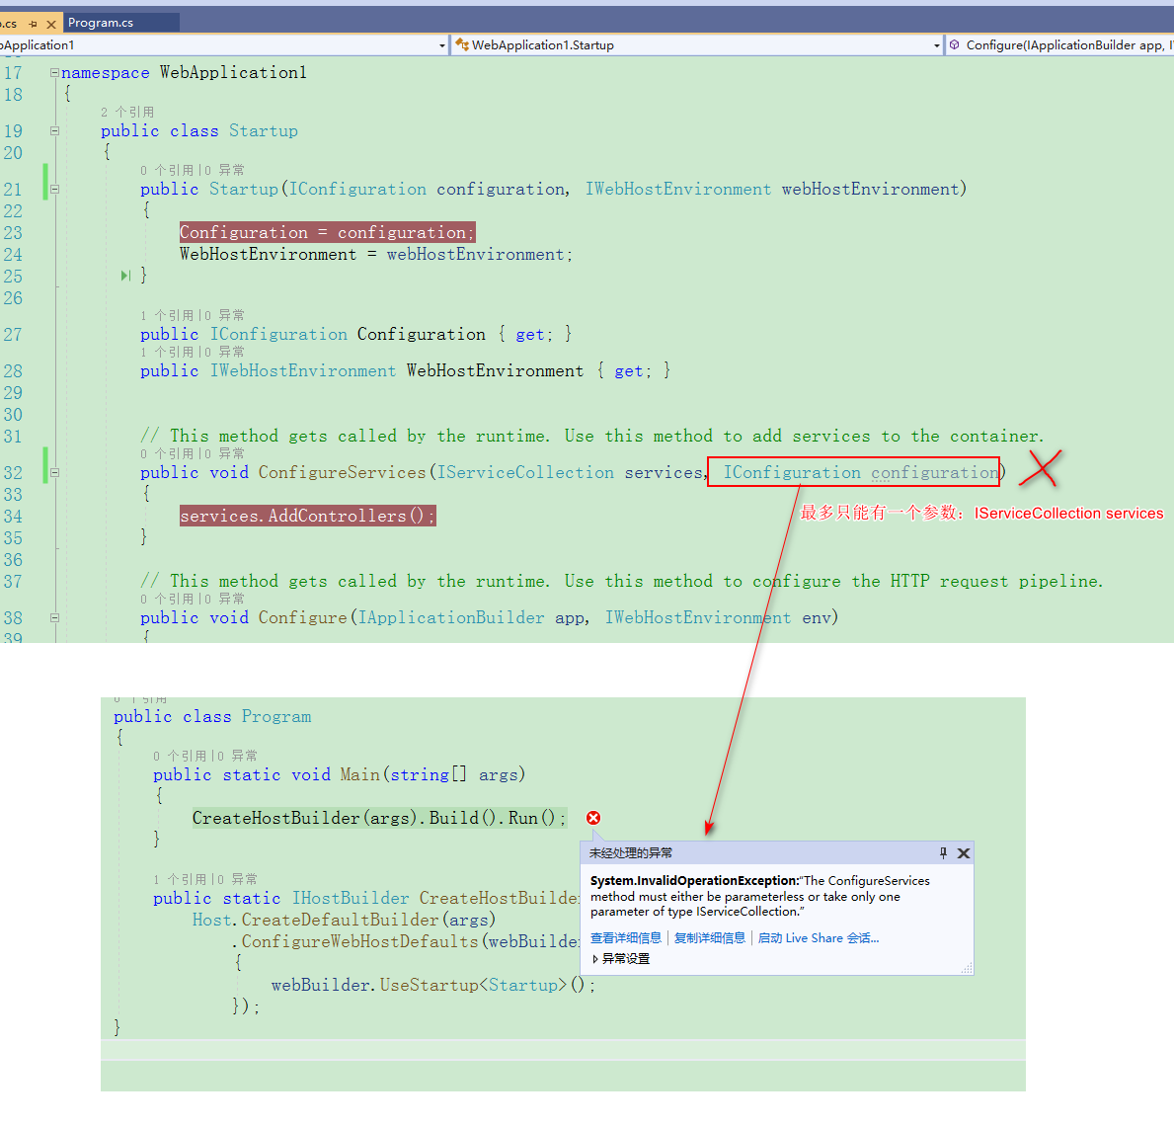Click 'public IConfiguration Configuration { get; }' line
The width and height of the screenshot is (1174, 1126).
(356, 334)
